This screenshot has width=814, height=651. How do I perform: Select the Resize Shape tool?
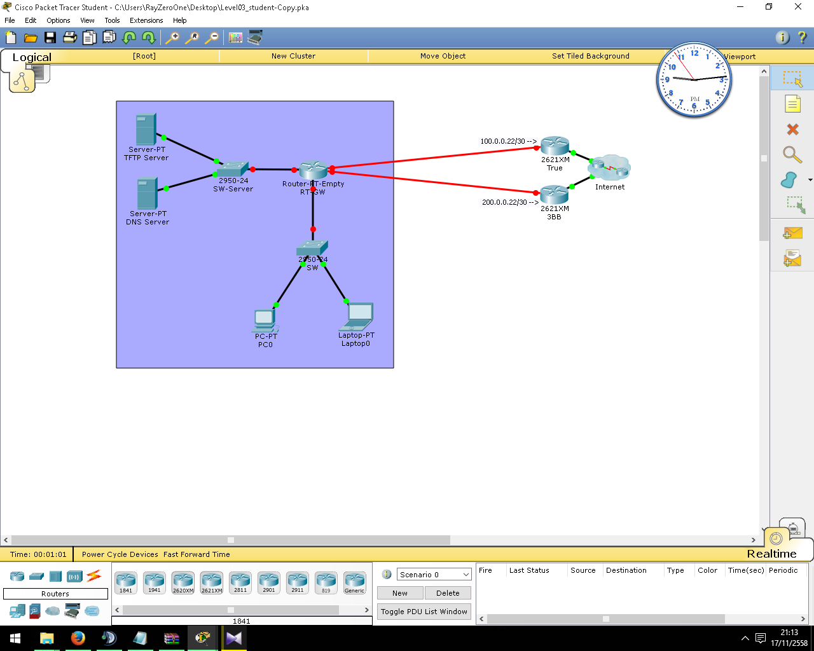[796, 205]
